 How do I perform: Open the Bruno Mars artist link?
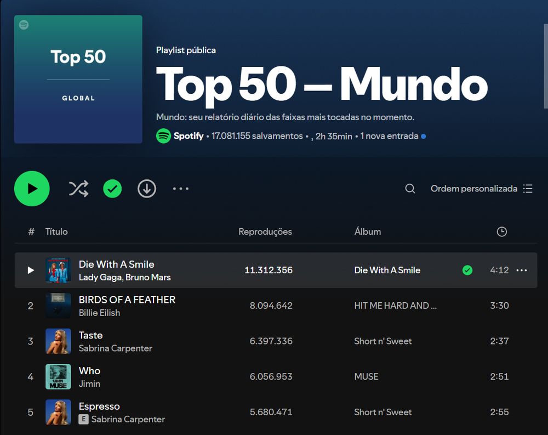pyautogui.click(x=148, y=277)
